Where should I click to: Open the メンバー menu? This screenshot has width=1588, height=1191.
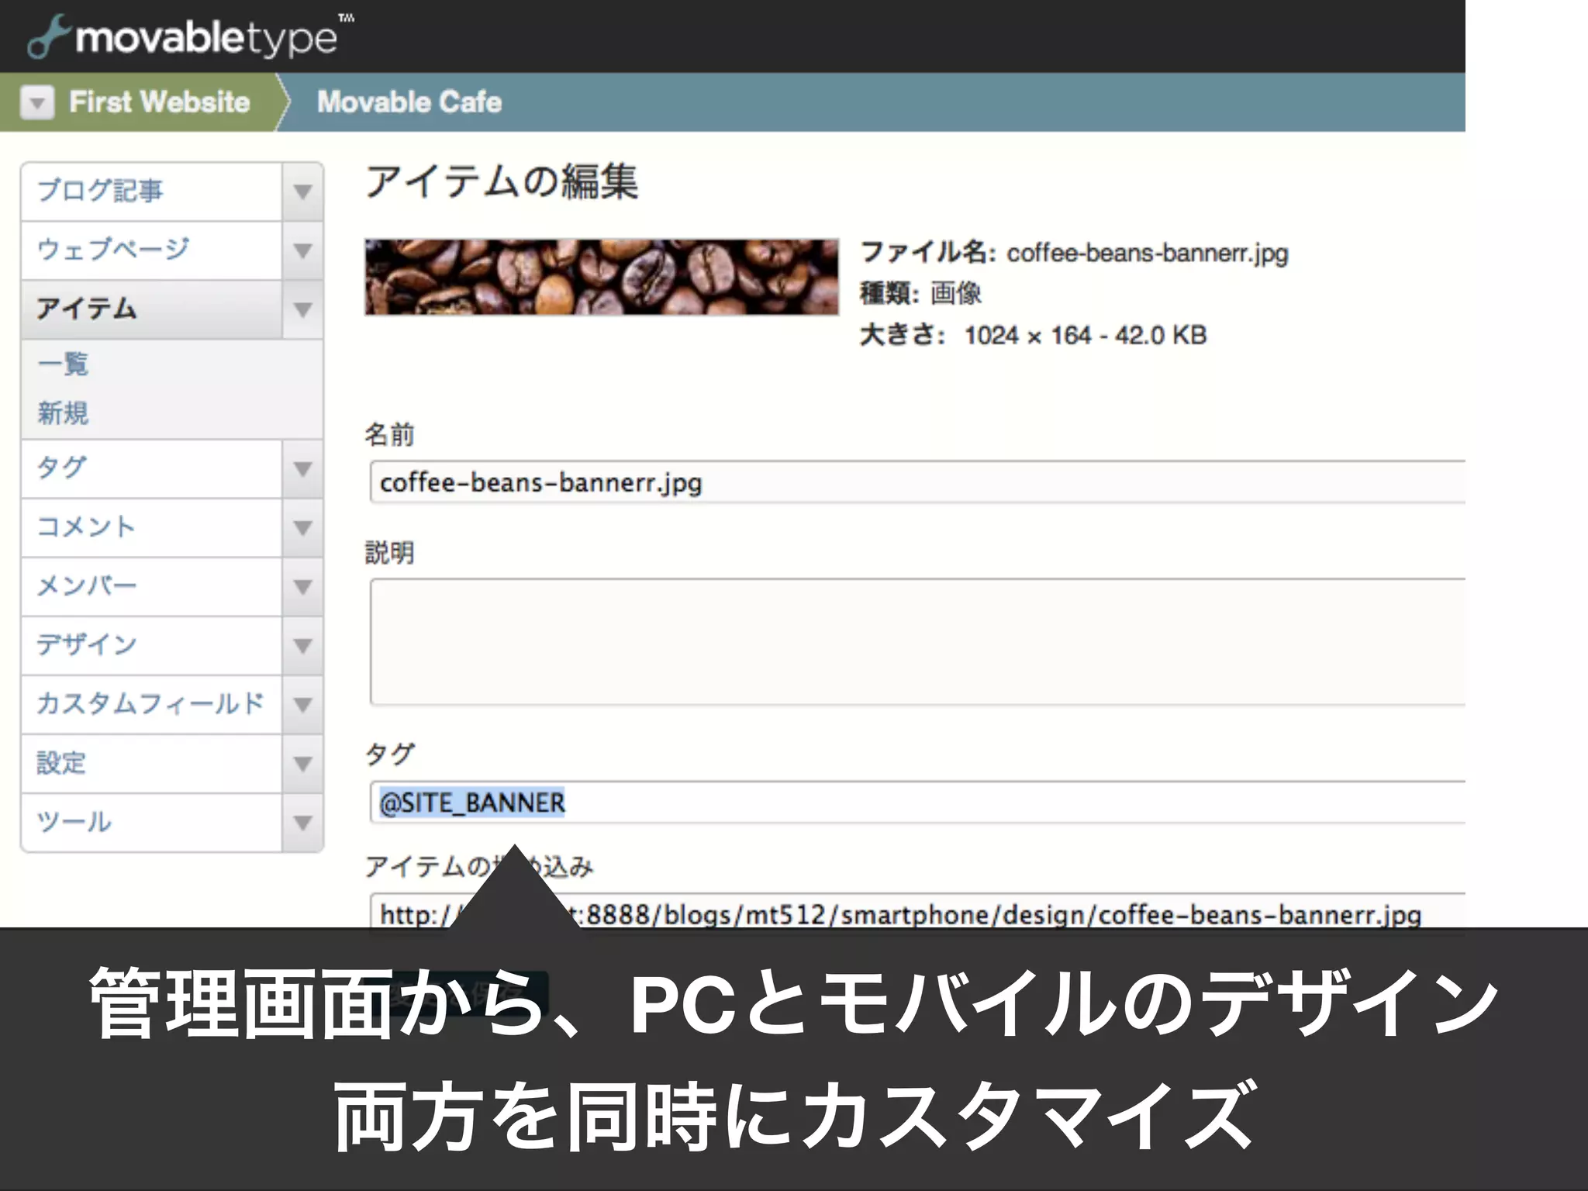(x=151, y=586)
